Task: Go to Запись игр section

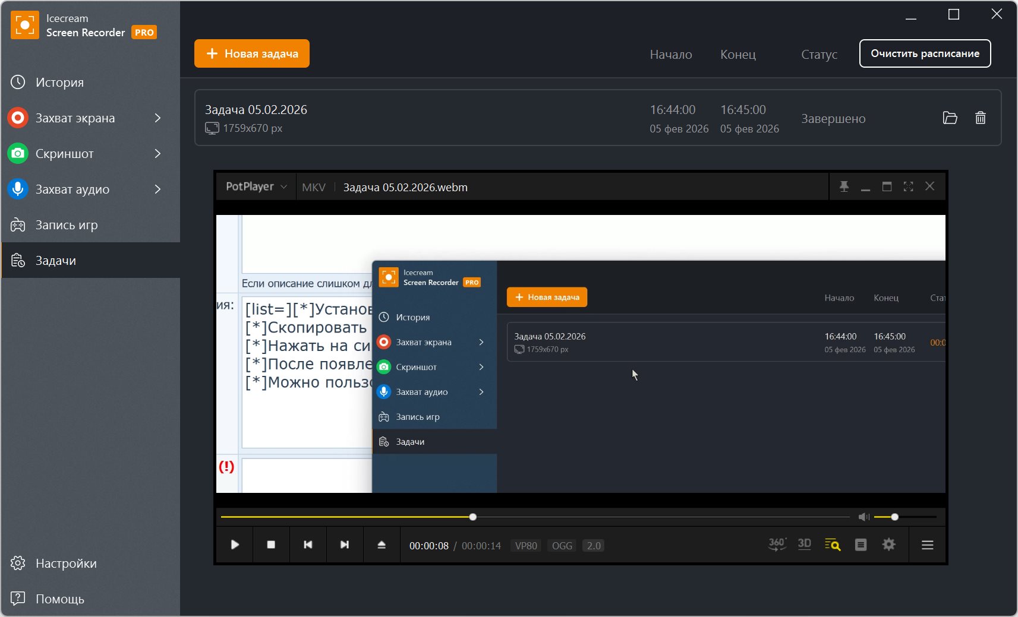Action: pyautogui.click(x=66, y=225)
